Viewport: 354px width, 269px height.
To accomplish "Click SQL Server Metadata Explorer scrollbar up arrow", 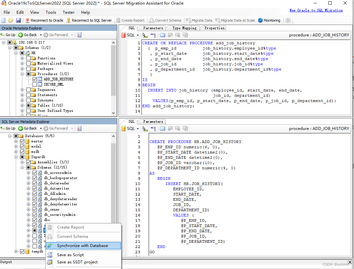I will pos(113,136).
